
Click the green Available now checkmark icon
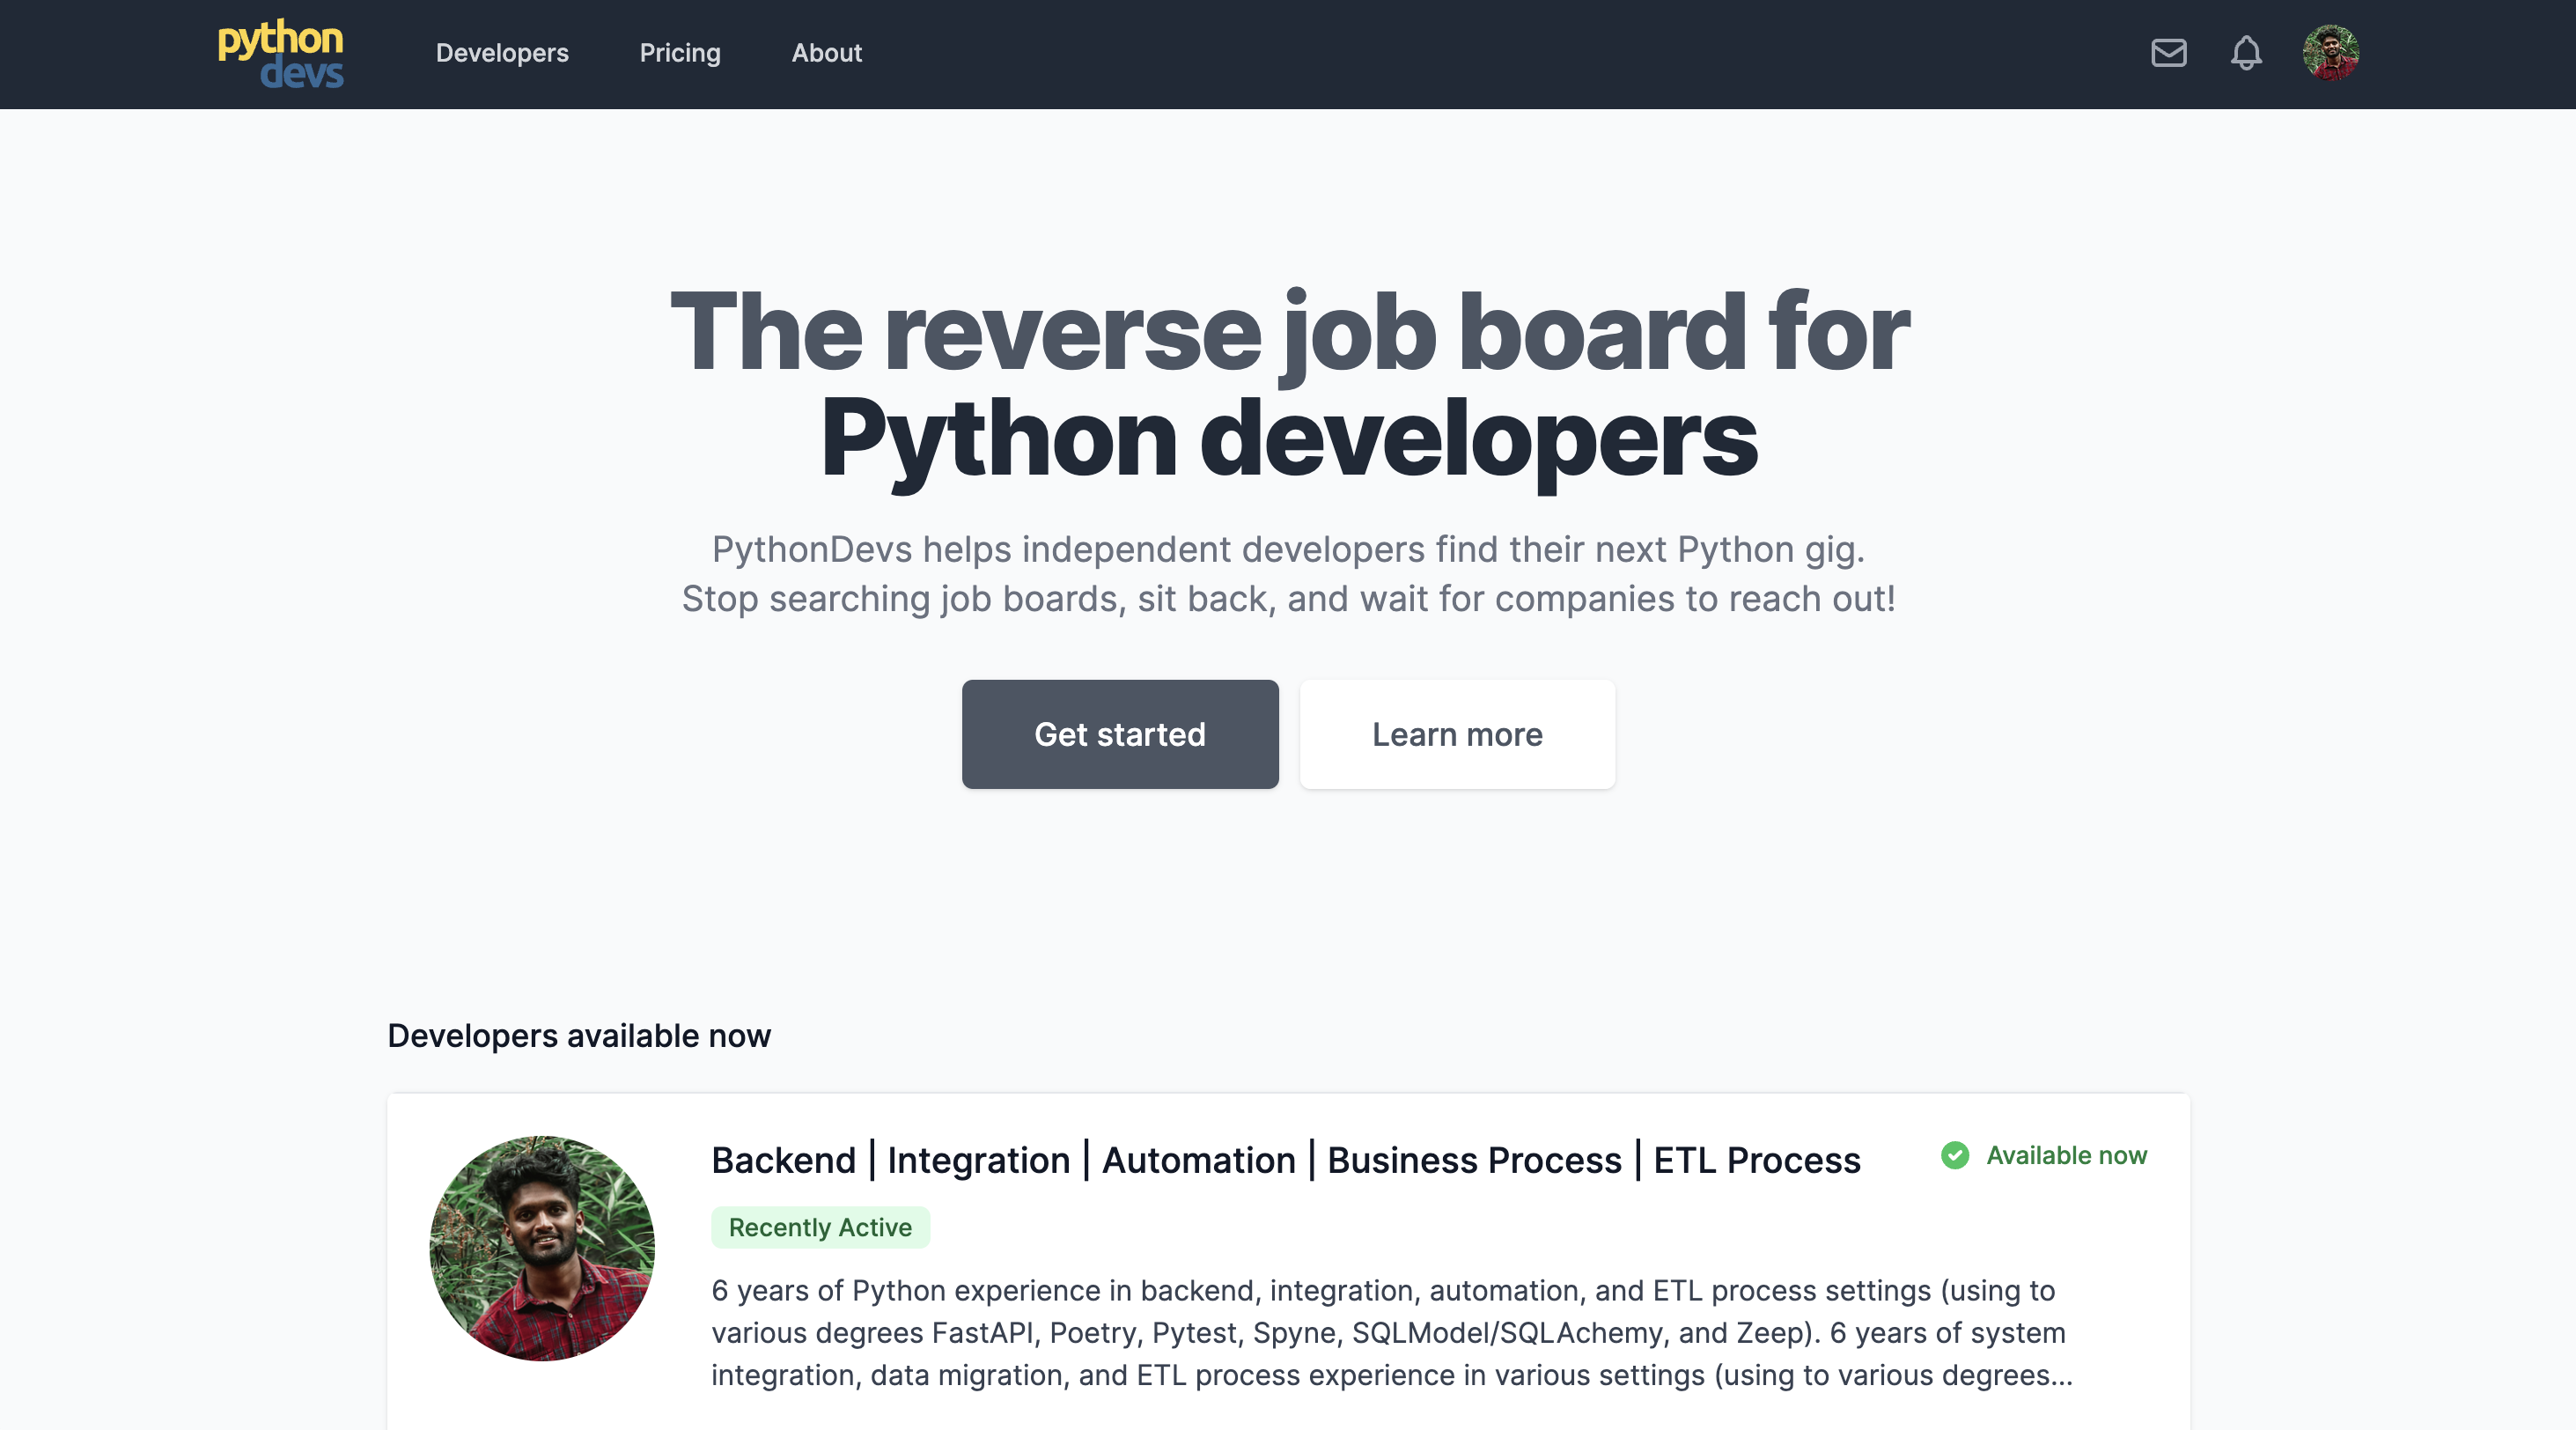(1955, 1155)
